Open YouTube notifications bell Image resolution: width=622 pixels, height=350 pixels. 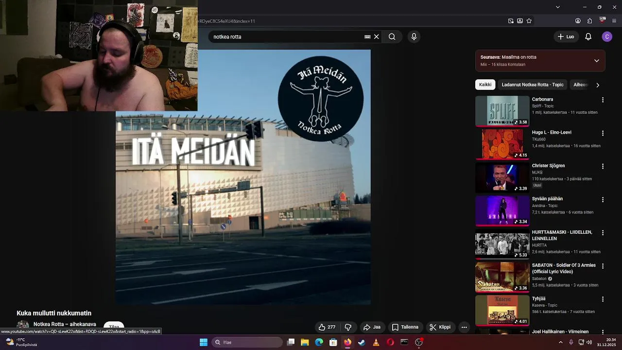pos(588,37)
